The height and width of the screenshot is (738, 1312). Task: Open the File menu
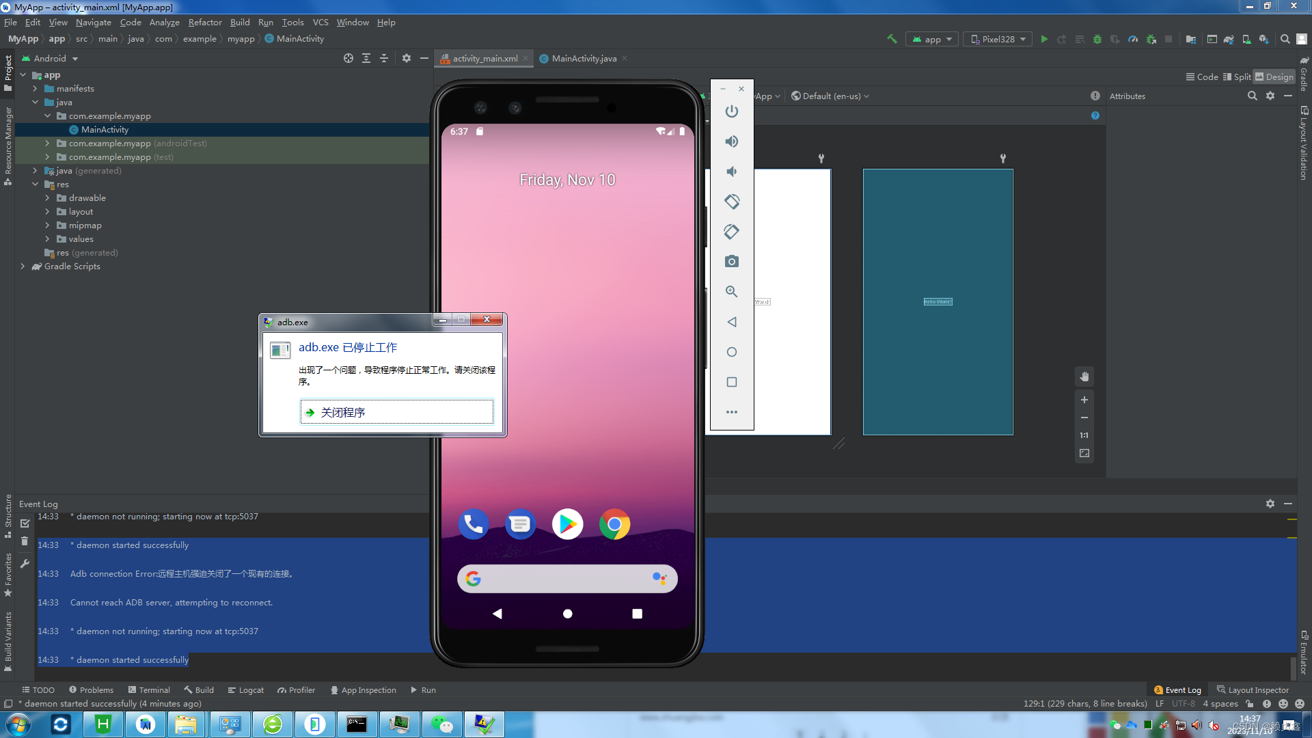(x=10, y=22)
